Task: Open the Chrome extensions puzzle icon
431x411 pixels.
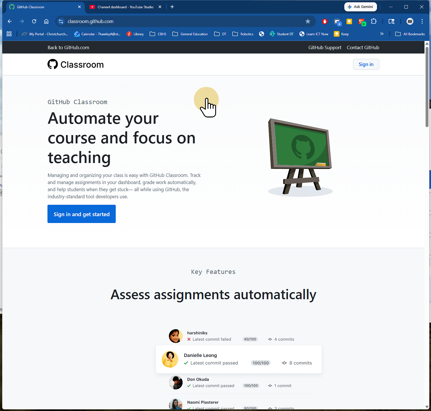Action: pyautogui.click(x=374, y=21)
